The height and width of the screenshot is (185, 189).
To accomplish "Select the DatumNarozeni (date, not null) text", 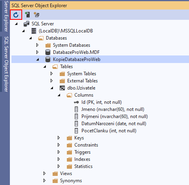I will 114,124.
